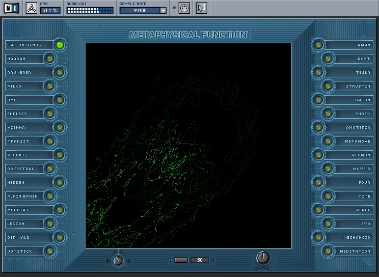Activate the Orkestral preset knob

point(50,169)
